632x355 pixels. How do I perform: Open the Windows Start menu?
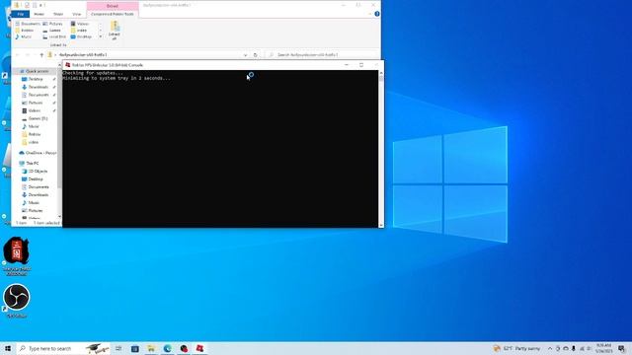click(x=8, y=348)
